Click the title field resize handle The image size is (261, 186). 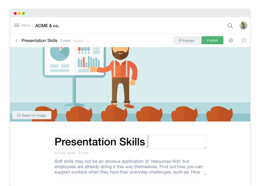pyautogui.click(x=205, y=147)
